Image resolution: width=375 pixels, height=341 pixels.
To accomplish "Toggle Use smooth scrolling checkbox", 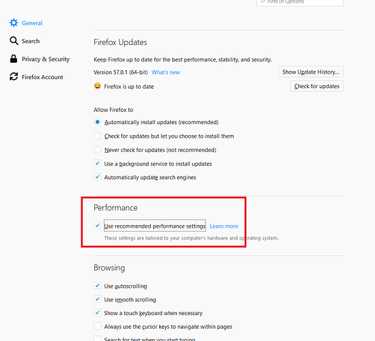I will tap(98, 299).
